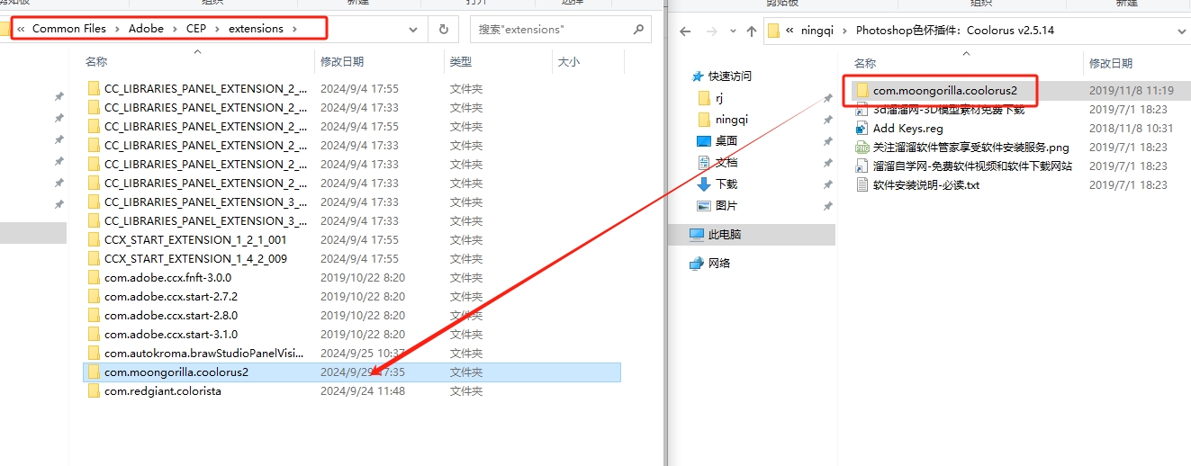Click the 快速访问 star icon
The width and height of the screenshot is (1191, 466).
[697, 76]
